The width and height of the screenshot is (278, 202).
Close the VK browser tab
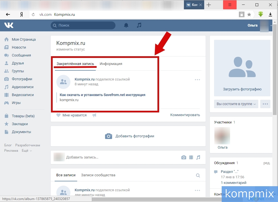pos(201,5)
